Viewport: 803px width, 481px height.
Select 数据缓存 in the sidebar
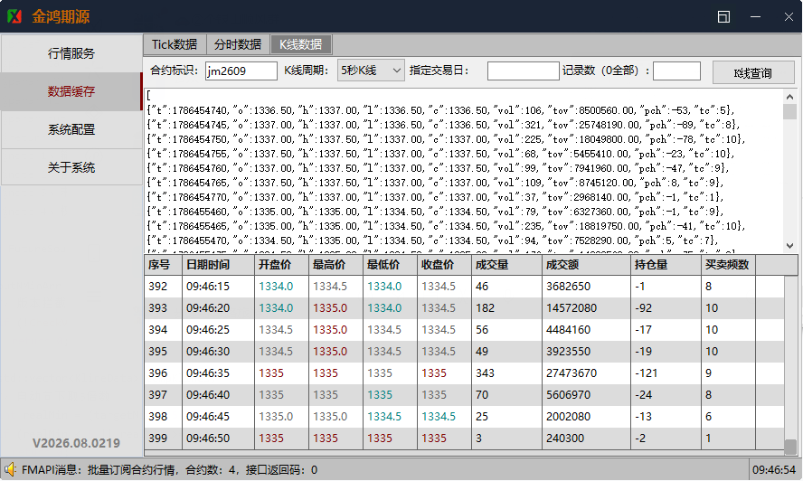point(71,91)
